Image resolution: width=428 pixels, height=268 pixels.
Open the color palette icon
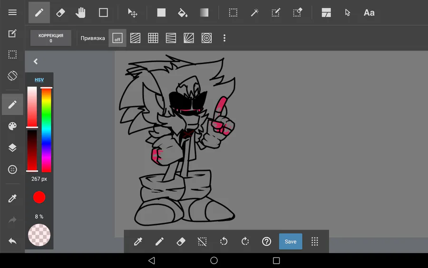coord(12,126)
